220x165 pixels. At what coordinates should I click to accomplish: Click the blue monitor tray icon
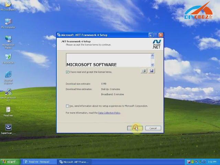(204, 162)
